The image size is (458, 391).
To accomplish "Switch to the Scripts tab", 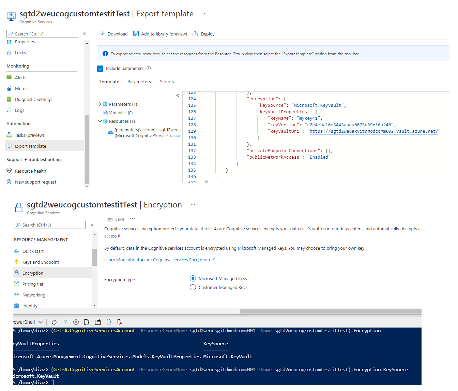I will (167, 82).
